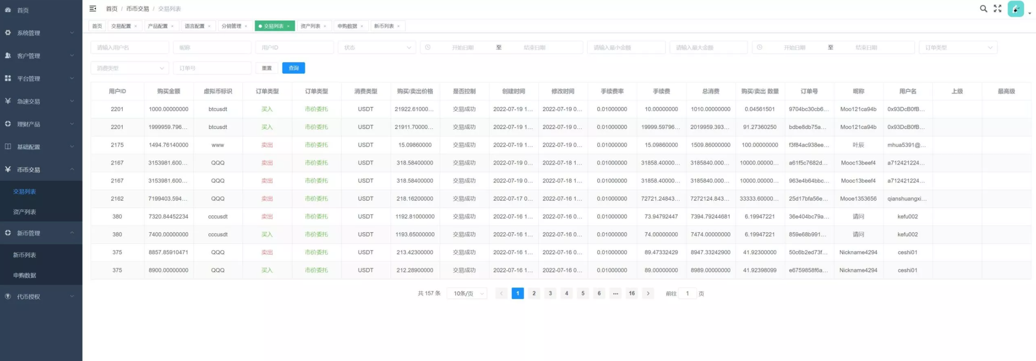Screen dimensions: 1036x361
Task: Open the header search icon
Action: (983, 8)
